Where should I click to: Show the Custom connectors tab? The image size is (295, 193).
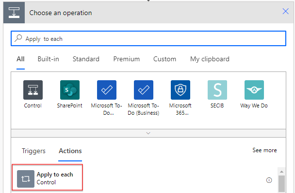tap(164, 59)
